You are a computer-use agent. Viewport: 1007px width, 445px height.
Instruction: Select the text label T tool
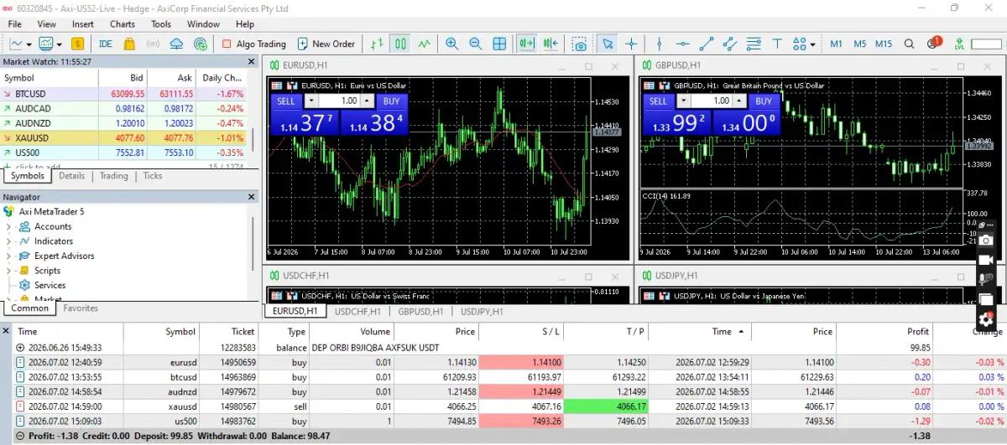coord(777,44)
